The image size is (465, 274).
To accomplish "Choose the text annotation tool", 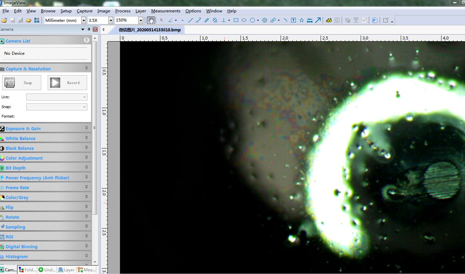I will point(294,20).
